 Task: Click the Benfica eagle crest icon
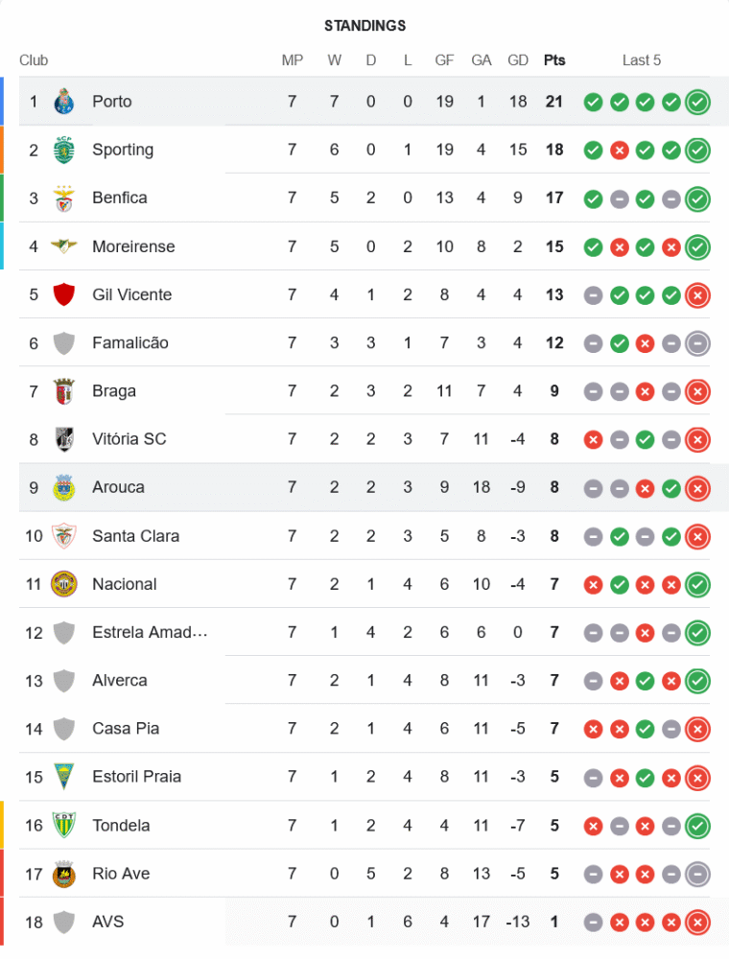point(64,198)
